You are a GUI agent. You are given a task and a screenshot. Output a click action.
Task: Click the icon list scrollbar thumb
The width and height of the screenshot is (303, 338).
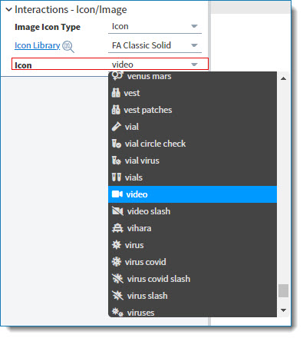283,290
